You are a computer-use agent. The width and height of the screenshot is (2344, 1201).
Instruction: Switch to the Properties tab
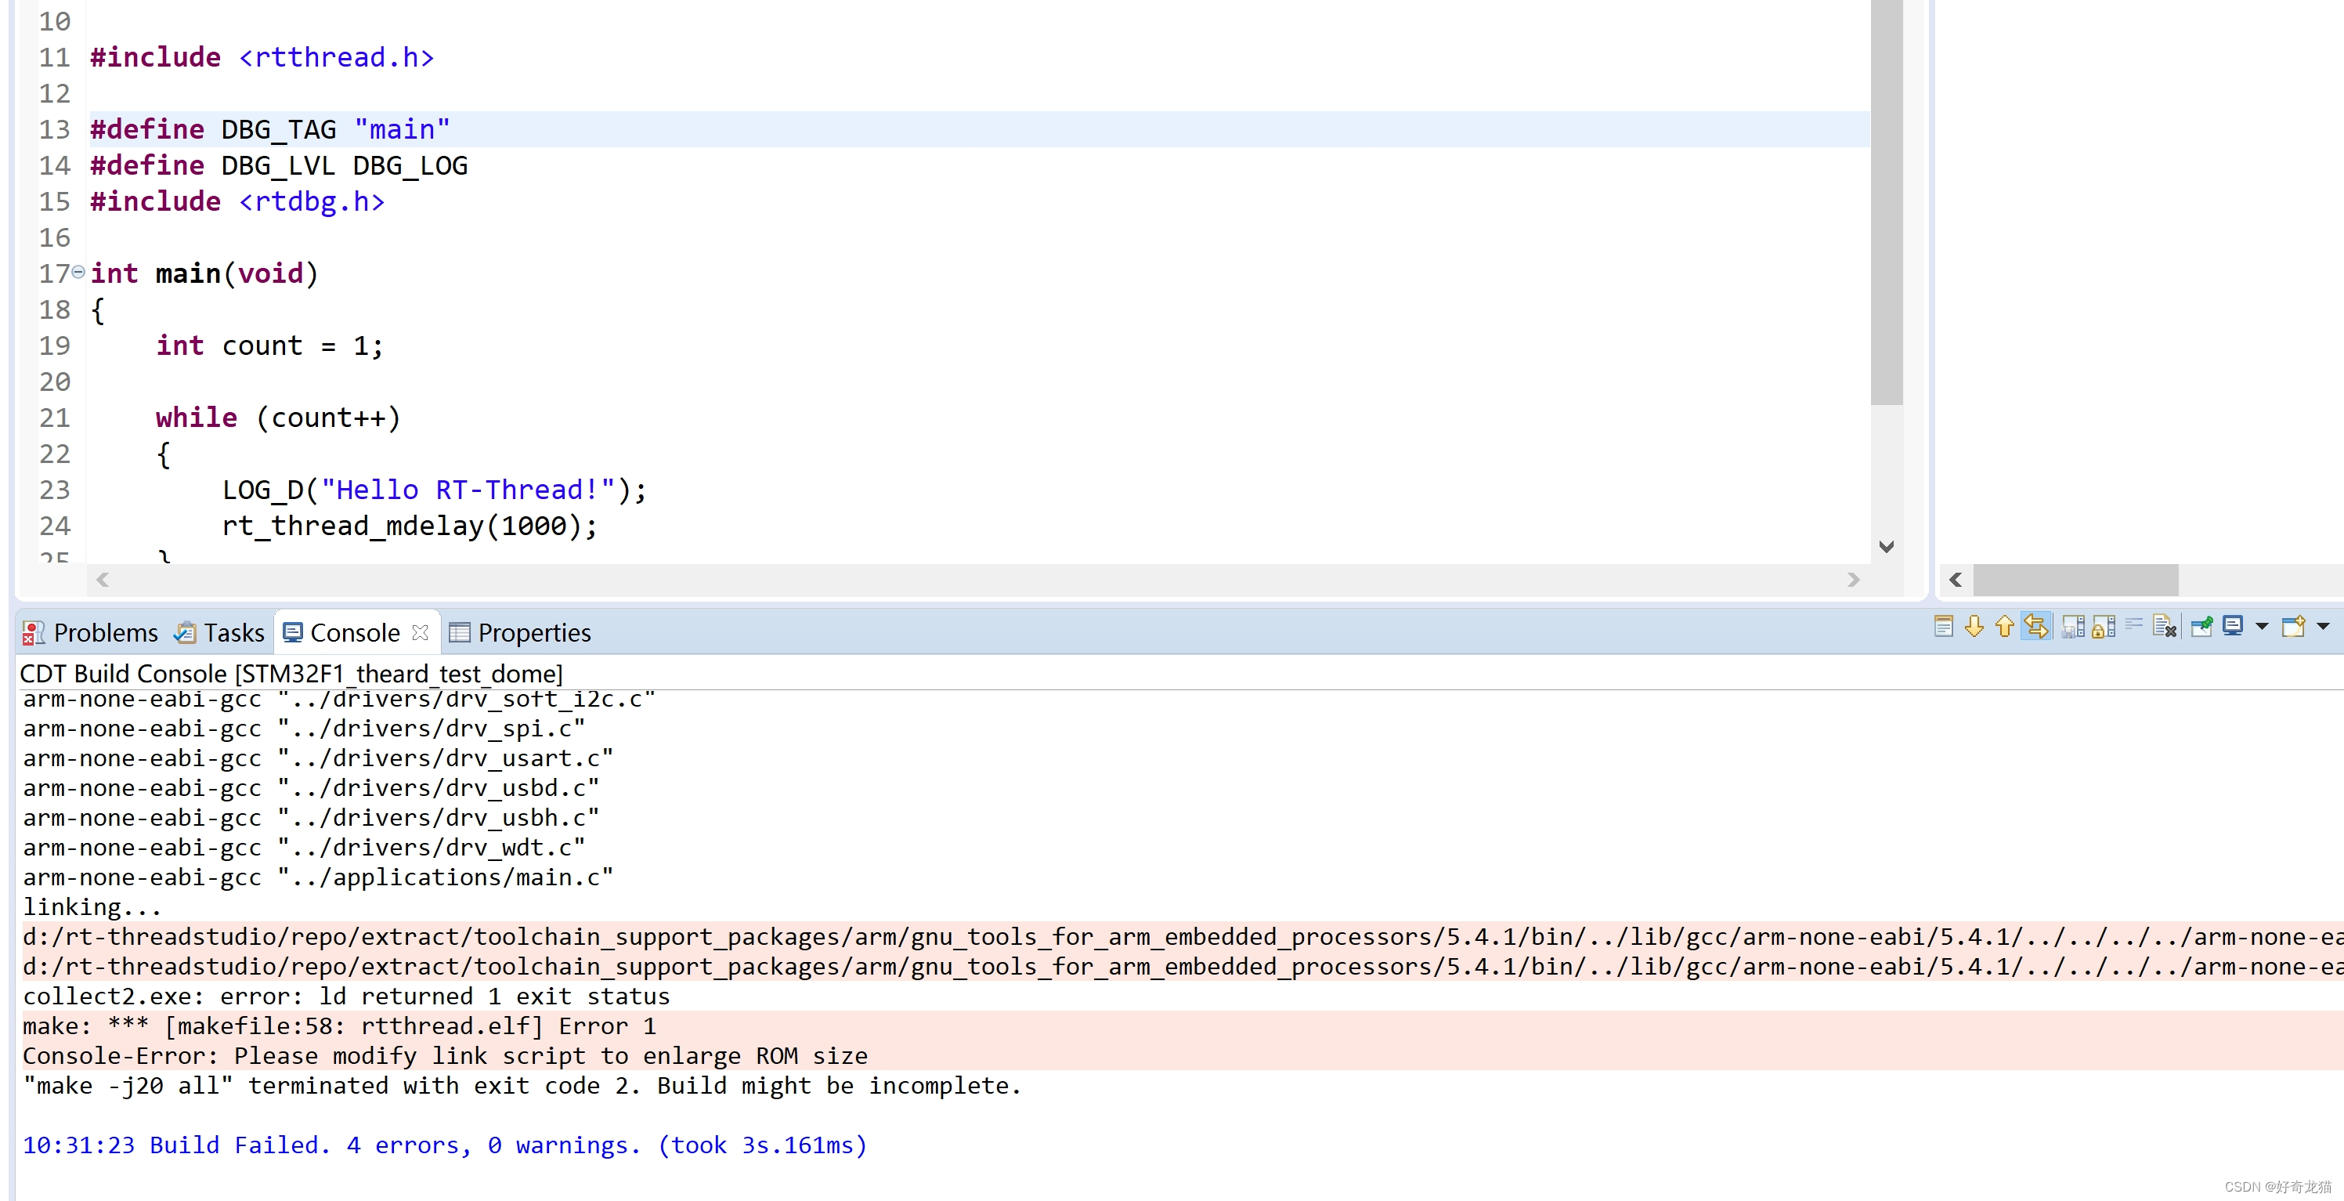point(519,633)
